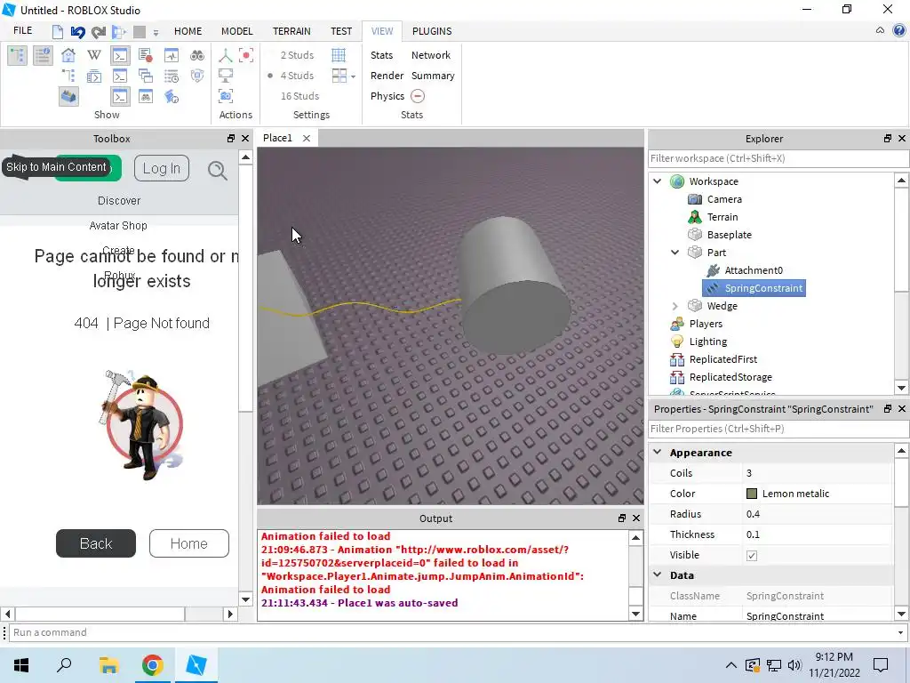Switch to the TEST ribbon tab
Viewport: 910px width, 683px height.
pyautogui.click(x=341, y=31)
